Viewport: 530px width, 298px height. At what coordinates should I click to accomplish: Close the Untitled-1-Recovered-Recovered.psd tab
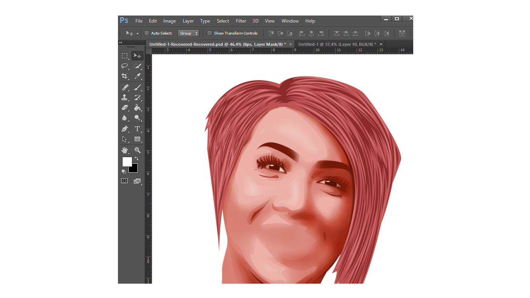click(x=291, y=44)
